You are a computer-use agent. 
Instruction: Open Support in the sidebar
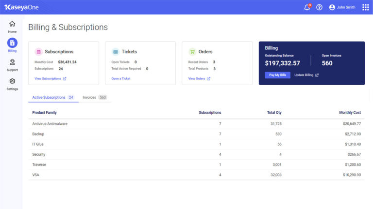12,65
